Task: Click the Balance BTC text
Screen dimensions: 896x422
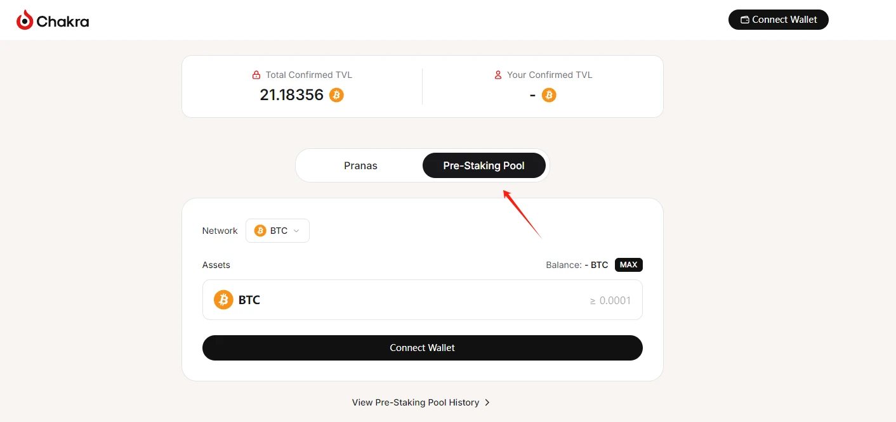Action: [576, 265]
